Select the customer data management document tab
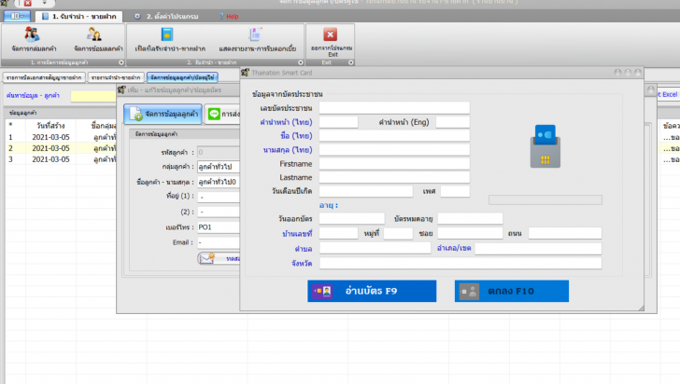 [x=182, y=77]
